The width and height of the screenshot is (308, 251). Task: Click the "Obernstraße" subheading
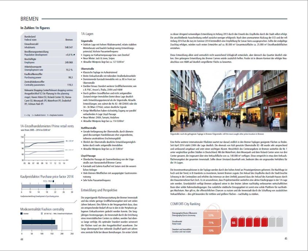(x=87, y=69)
